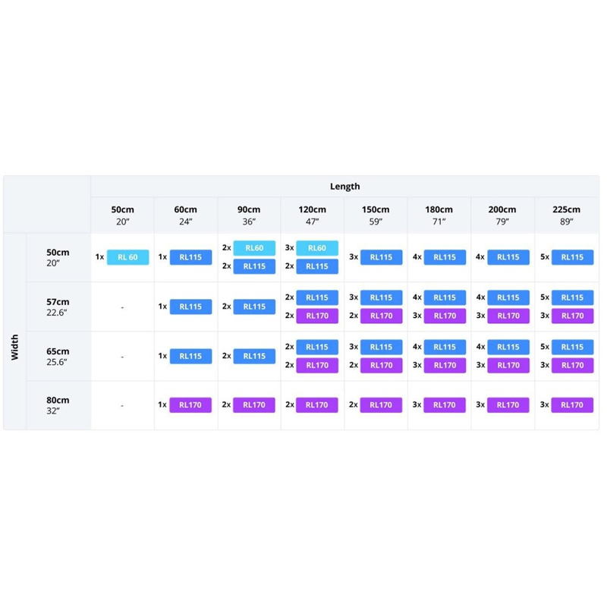Click the RL115 badge at 65cm width, 90cm length

pyautogui.click(x=254, y=356)
